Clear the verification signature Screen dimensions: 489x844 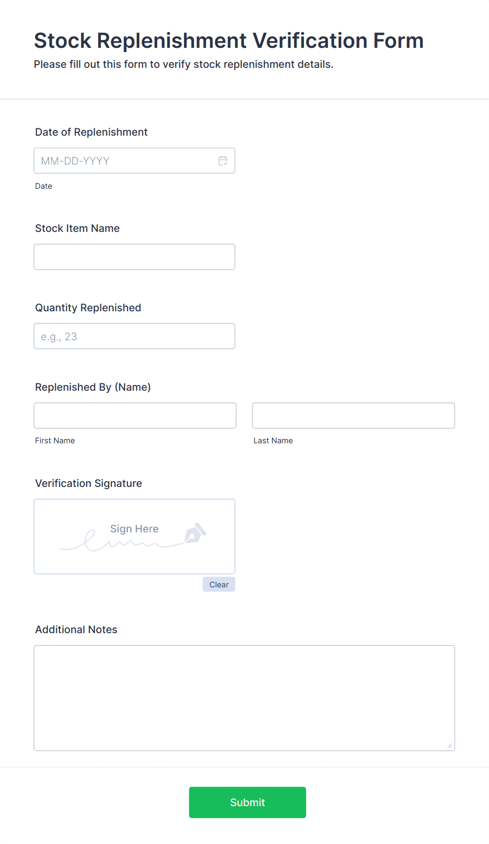point(219,585)
